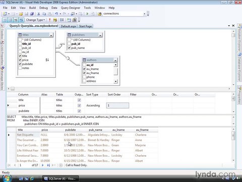
Task: Click the Open File folder icon
Action: point(21,14)
